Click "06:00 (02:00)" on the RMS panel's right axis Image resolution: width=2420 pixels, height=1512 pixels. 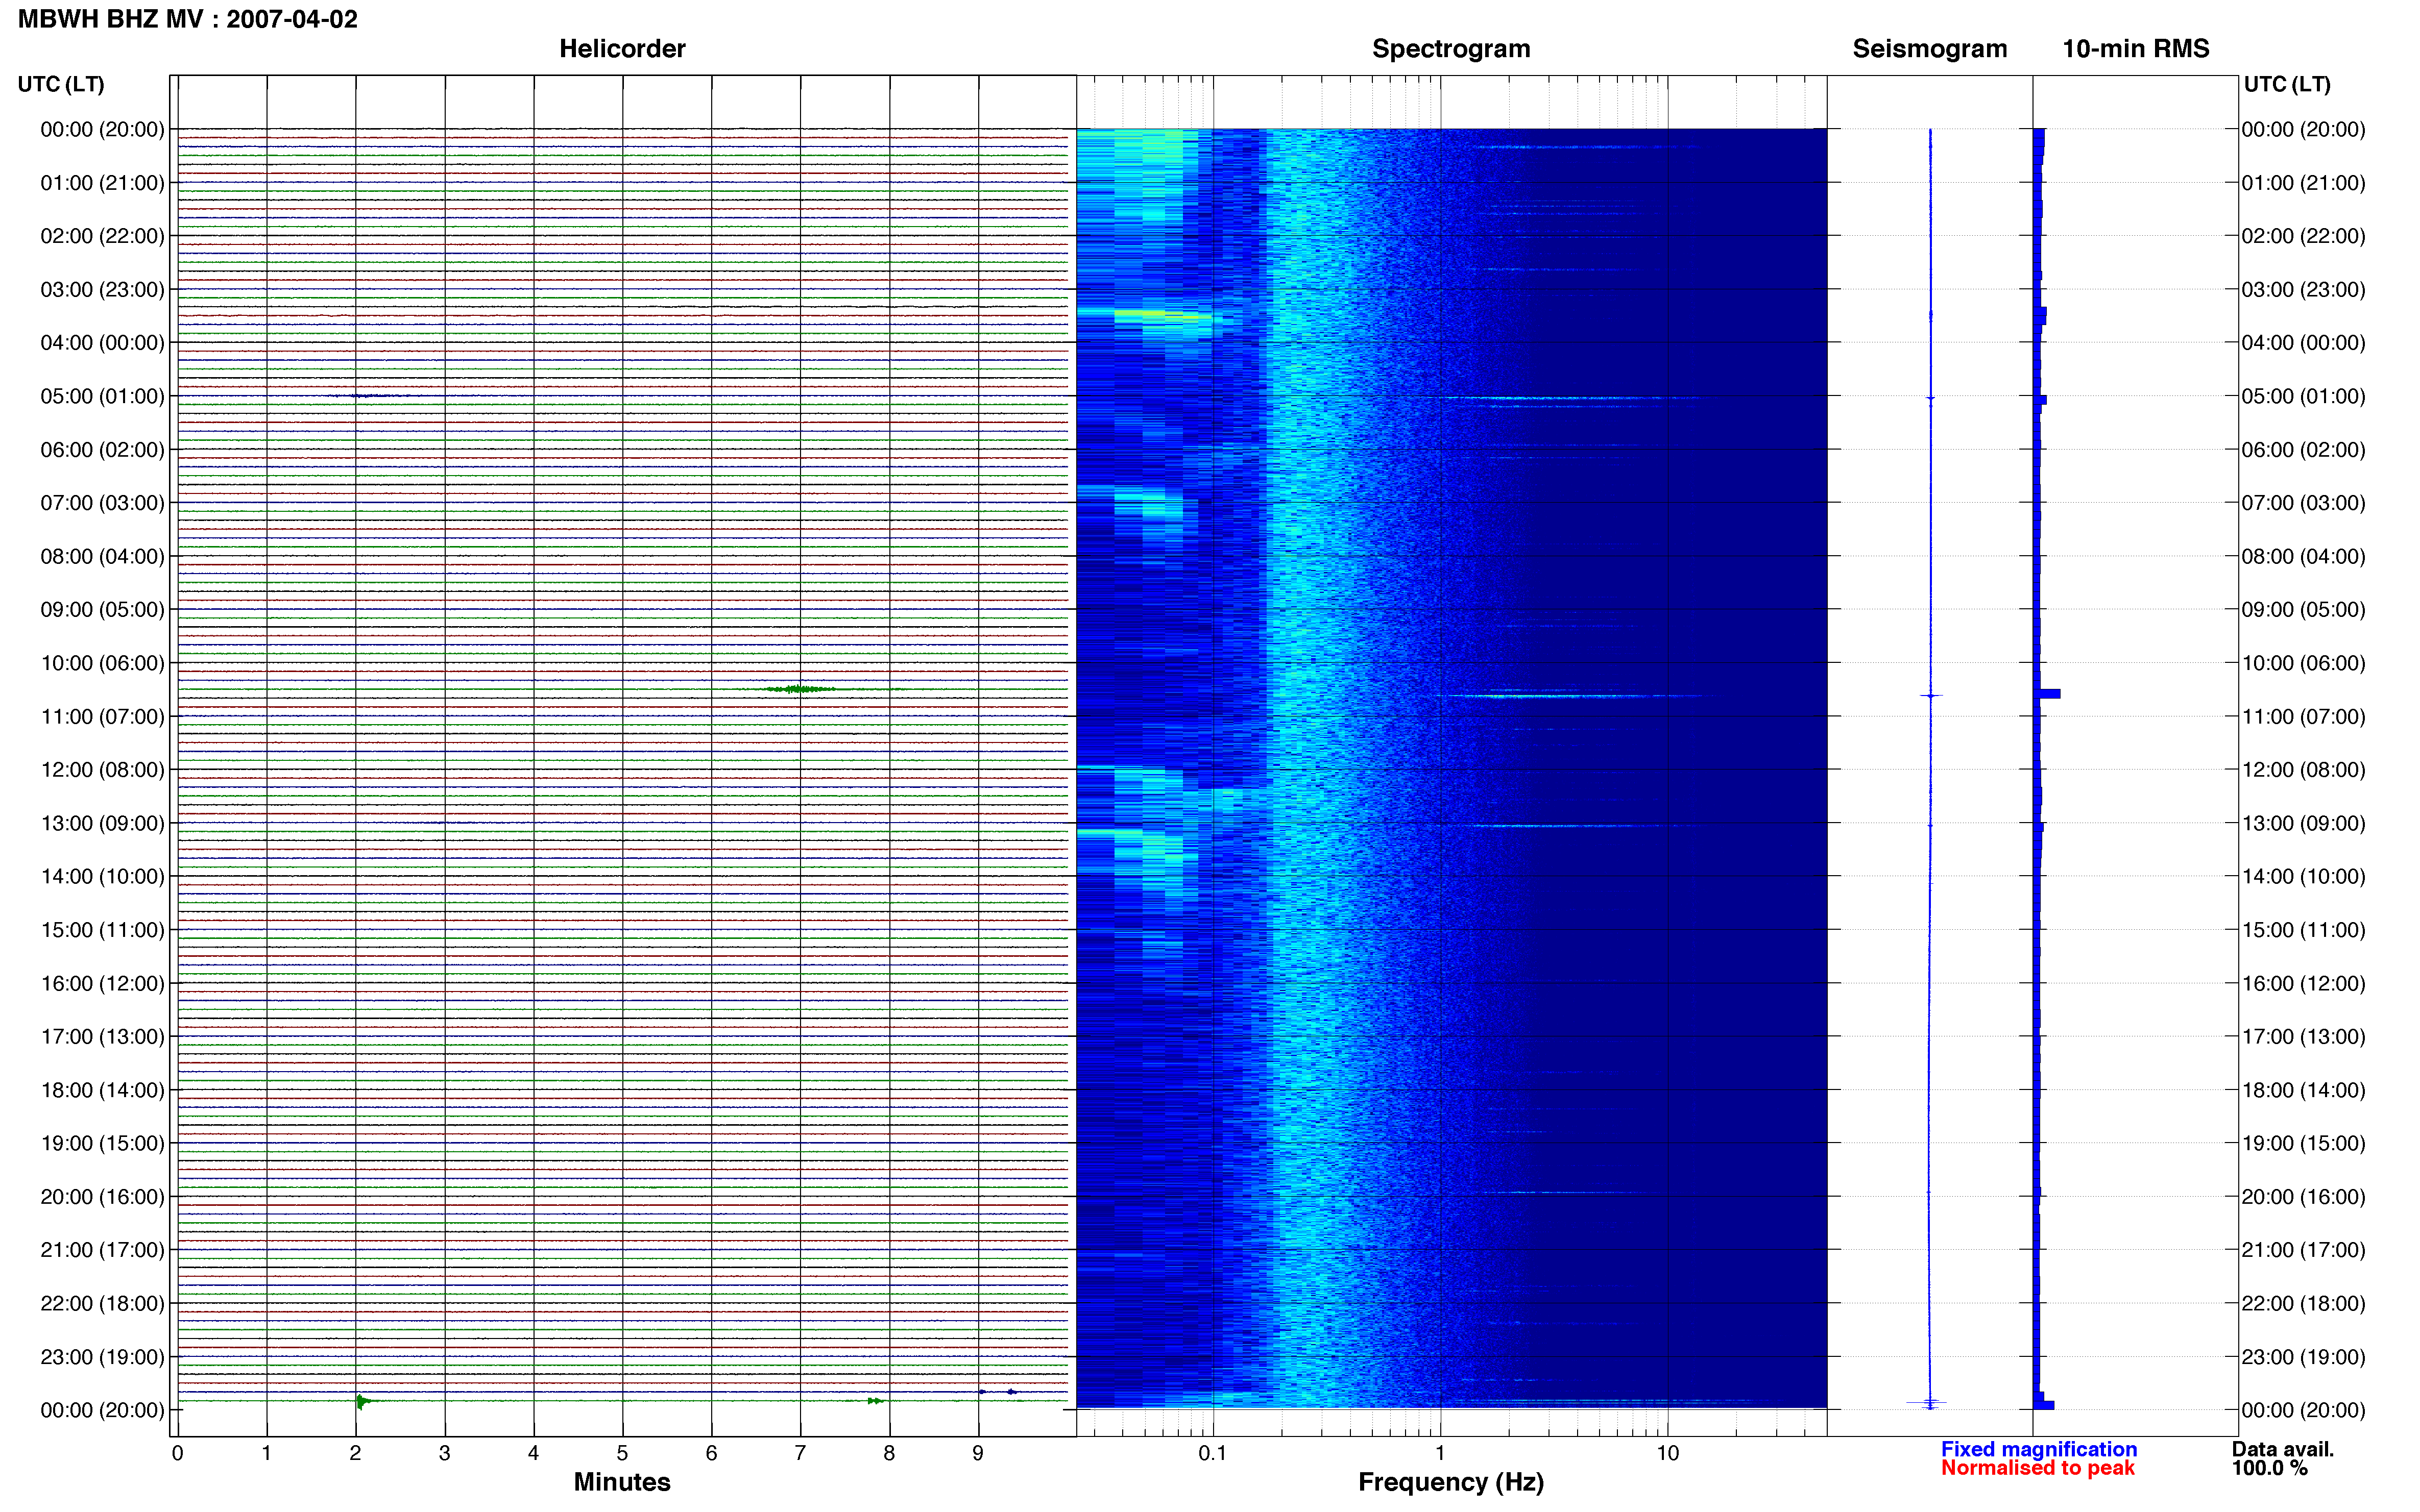click(x=2303, y=450)
